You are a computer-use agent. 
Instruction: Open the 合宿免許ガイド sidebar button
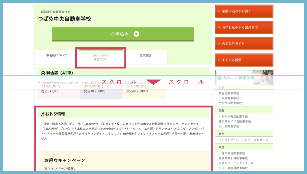click(244, 44)
